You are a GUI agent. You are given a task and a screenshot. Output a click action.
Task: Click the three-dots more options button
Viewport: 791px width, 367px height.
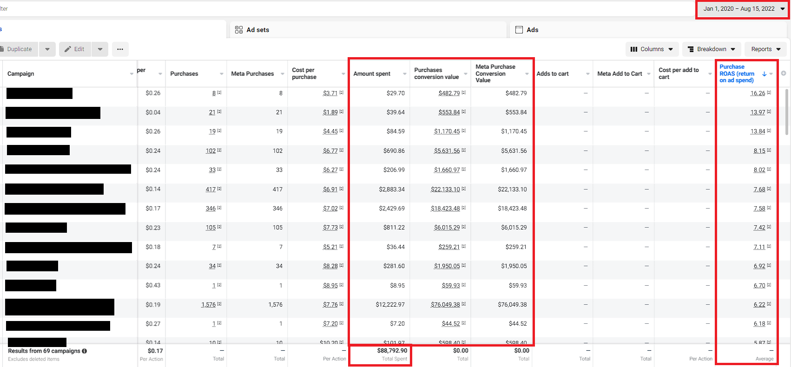[120, 49]
